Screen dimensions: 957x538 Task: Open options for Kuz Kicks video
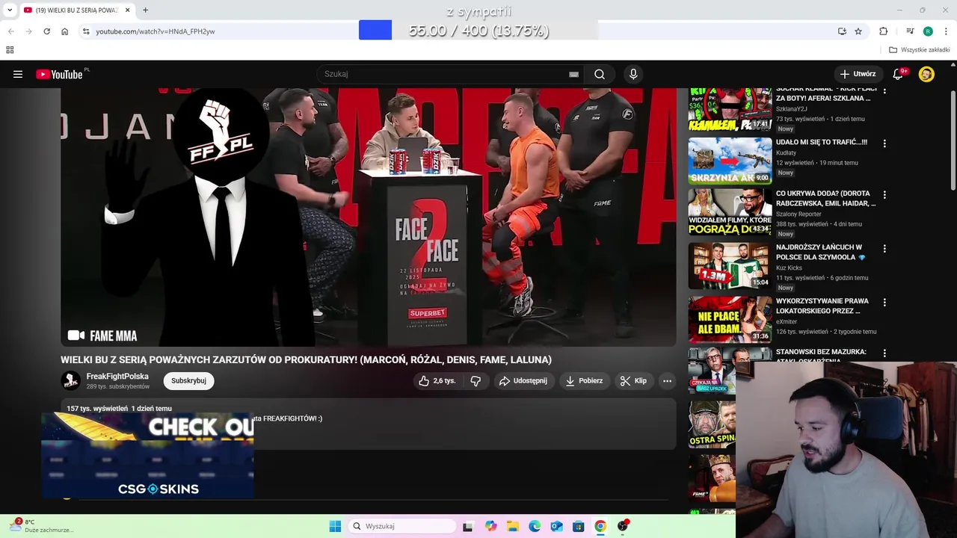pyautogui.click(x=884, y=248)
